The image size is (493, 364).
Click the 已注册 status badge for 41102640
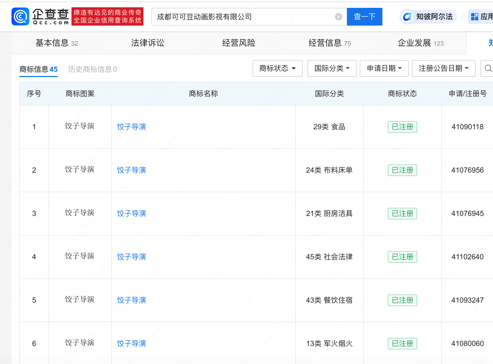(x=402, y=257)
